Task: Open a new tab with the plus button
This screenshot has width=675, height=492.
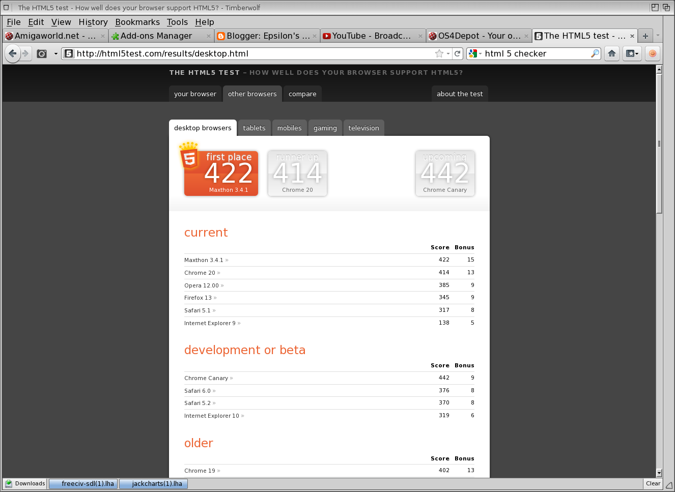Action: coord(645,36)
